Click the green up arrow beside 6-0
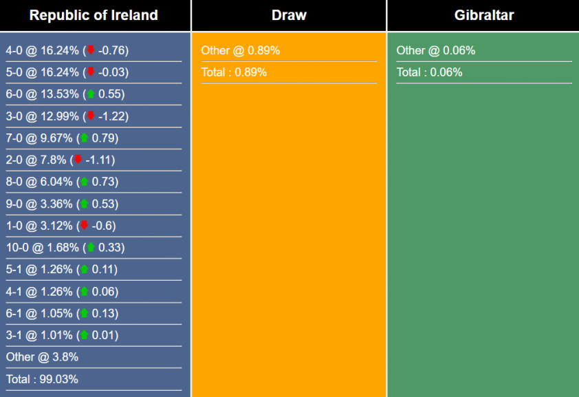This screenshot has height=397, width=579. [x=90, y=94]
